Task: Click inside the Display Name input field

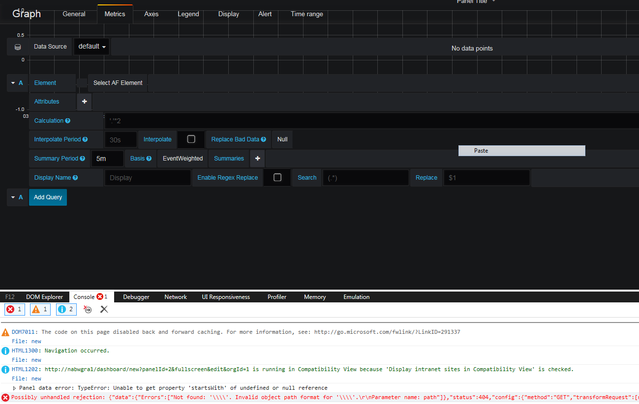Action: [x=147, y=177]
